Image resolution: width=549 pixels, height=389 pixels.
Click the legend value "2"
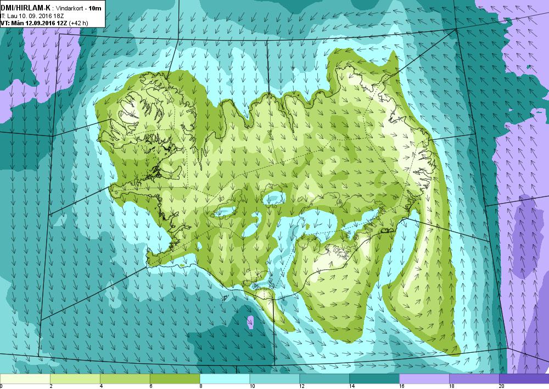(x=51, y=386)
